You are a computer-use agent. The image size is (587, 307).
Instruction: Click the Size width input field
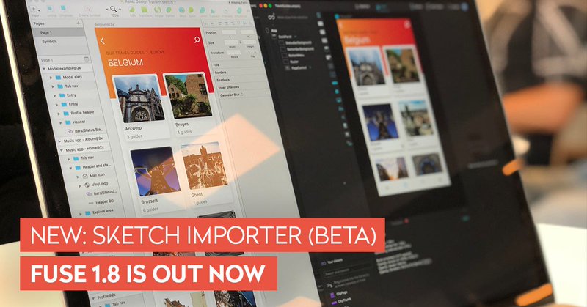[232, 43]
